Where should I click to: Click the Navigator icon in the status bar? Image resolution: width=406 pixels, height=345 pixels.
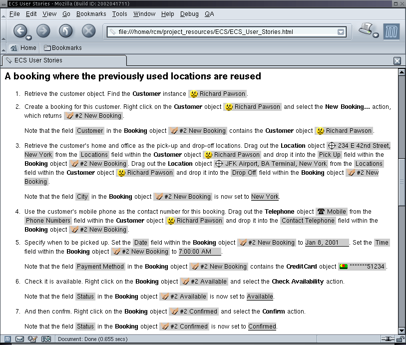(8, 340)
